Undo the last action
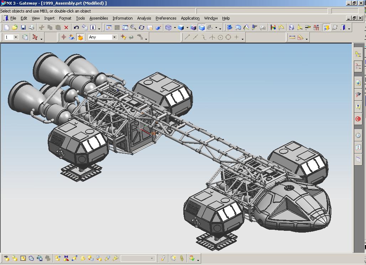 pos(76,27)
